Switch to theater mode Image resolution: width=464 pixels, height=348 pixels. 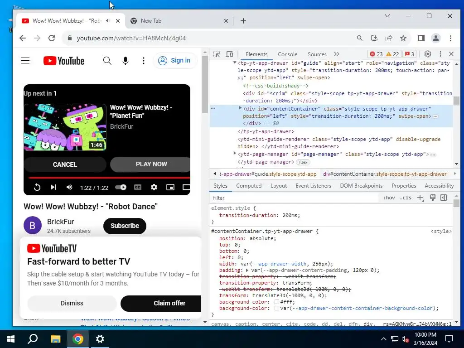coord(186,187)
